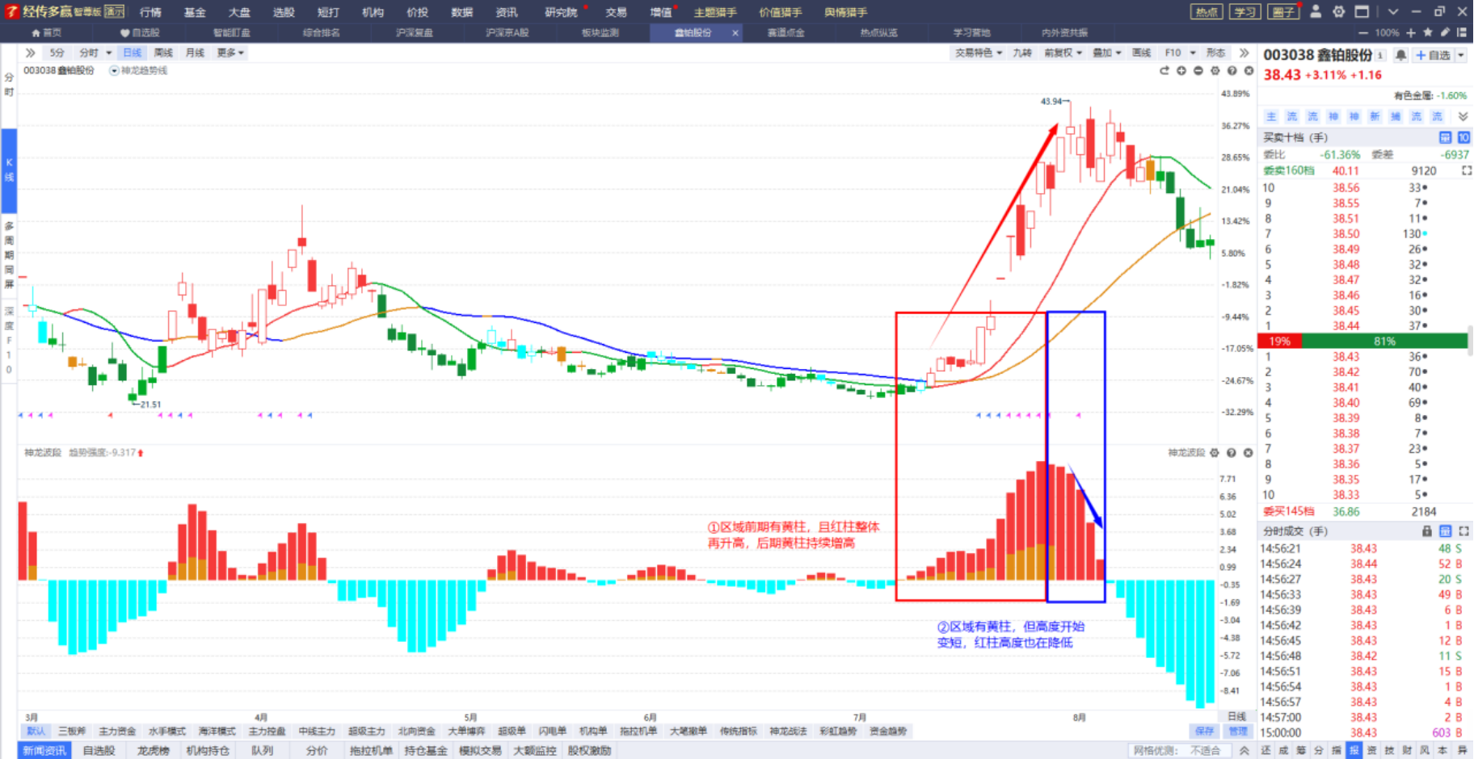
Task: Toggle 日线 daily period view
Action: [x=132, y=52]
